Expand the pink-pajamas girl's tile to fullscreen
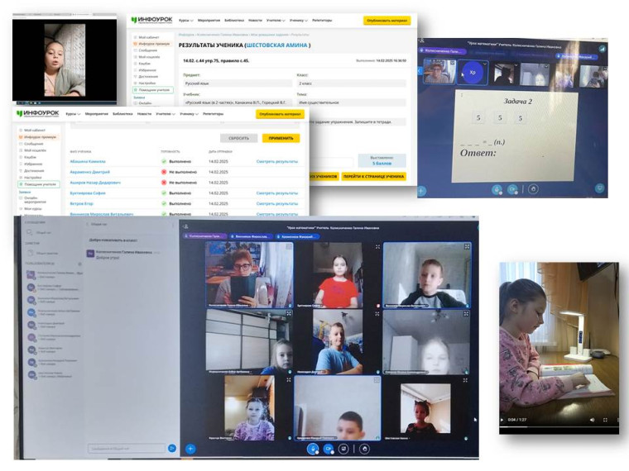The width and height of the screenshot is (629, 471). (x=288, y=379)
